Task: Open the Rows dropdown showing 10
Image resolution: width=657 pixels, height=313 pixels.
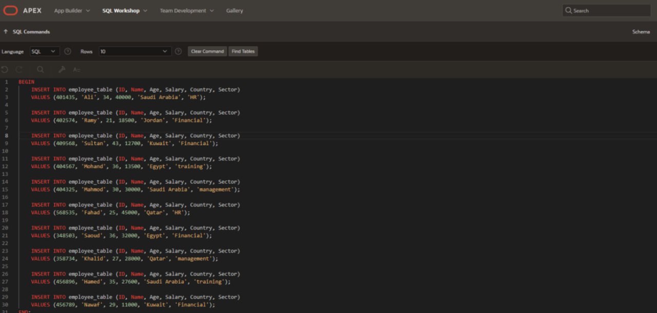Action: click(x=135, y=51)
